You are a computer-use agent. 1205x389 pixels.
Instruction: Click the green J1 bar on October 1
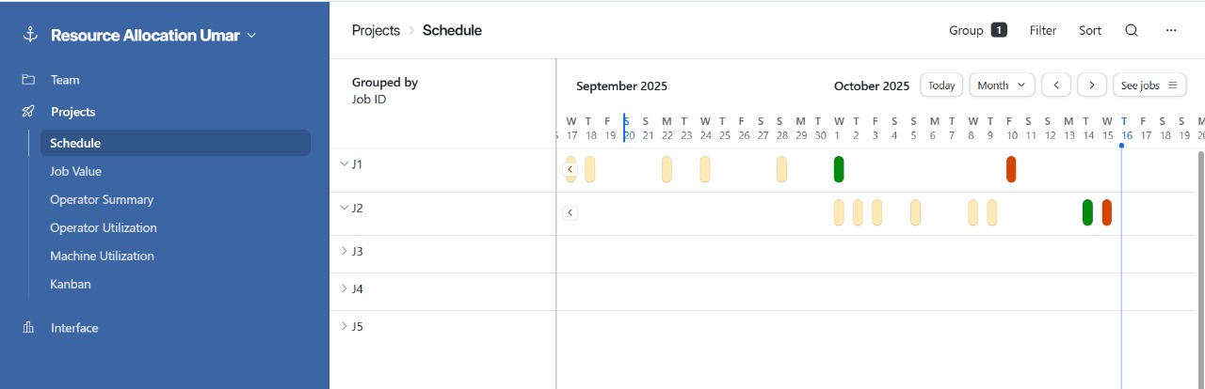(x=839, y=169)
